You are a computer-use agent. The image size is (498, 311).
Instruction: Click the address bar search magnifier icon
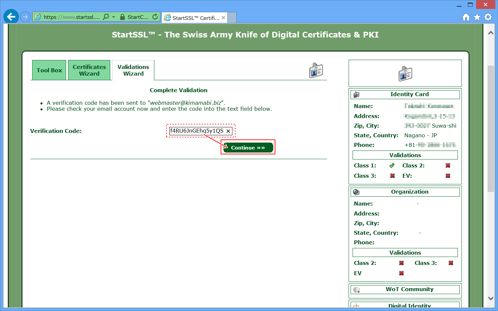[106, 17]
